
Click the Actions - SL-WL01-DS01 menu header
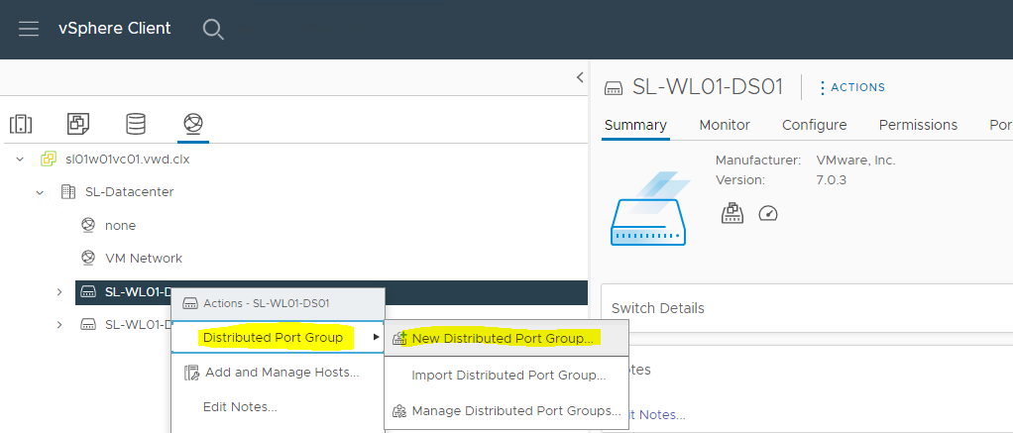tap(278, 303)
